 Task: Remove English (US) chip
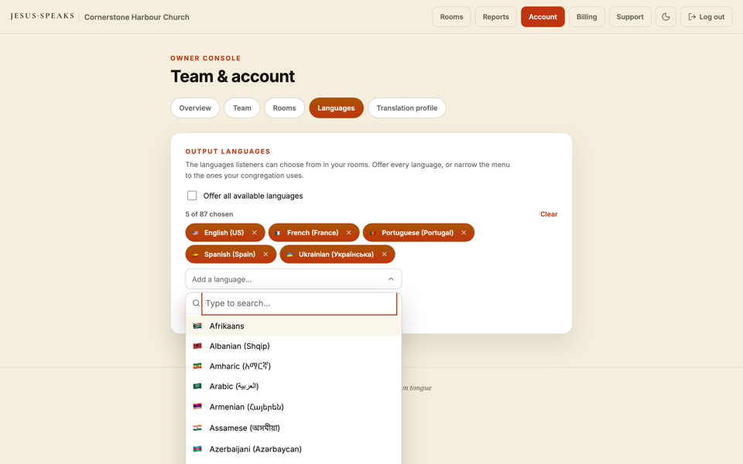point(255,233)
